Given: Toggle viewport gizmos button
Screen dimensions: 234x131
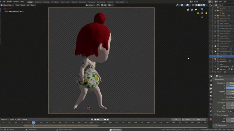Looking at the screenshot, I should (182, 5).
